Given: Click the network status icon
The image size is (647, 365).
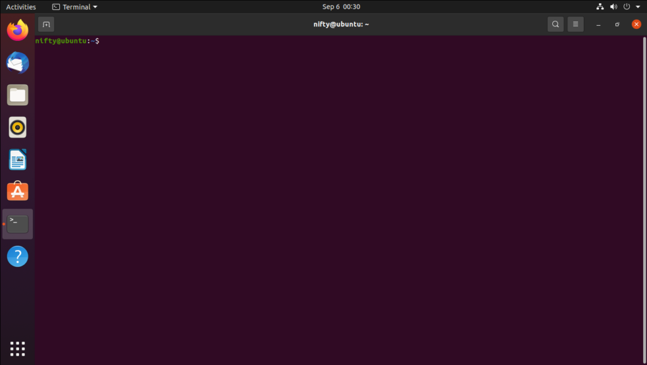Looking at the screenshot, I should (x=600, y=6).
